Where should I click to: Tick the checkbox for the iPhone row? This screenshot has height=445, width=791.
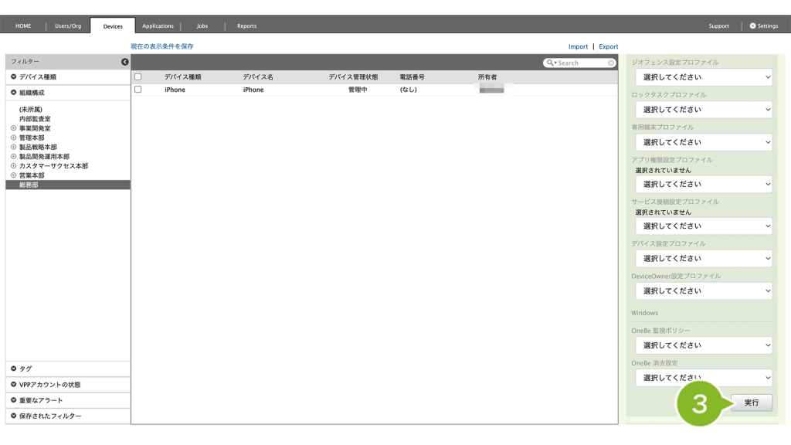(x=138, y=90)
